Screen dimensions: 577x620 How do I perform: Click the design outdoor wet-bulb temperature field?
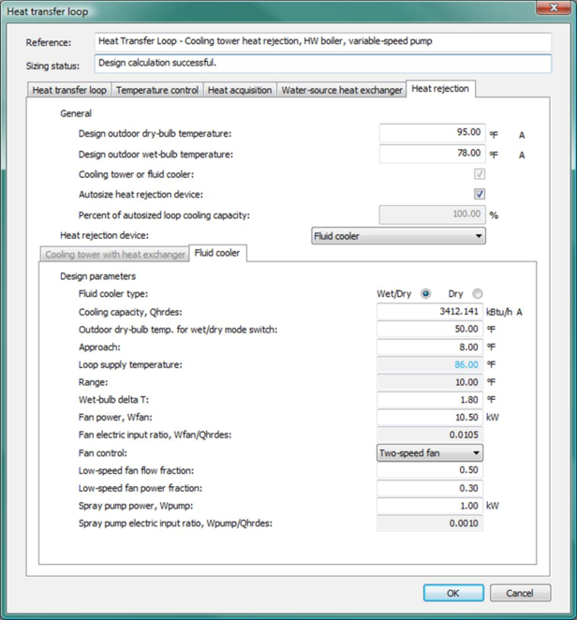coord(431,154)
